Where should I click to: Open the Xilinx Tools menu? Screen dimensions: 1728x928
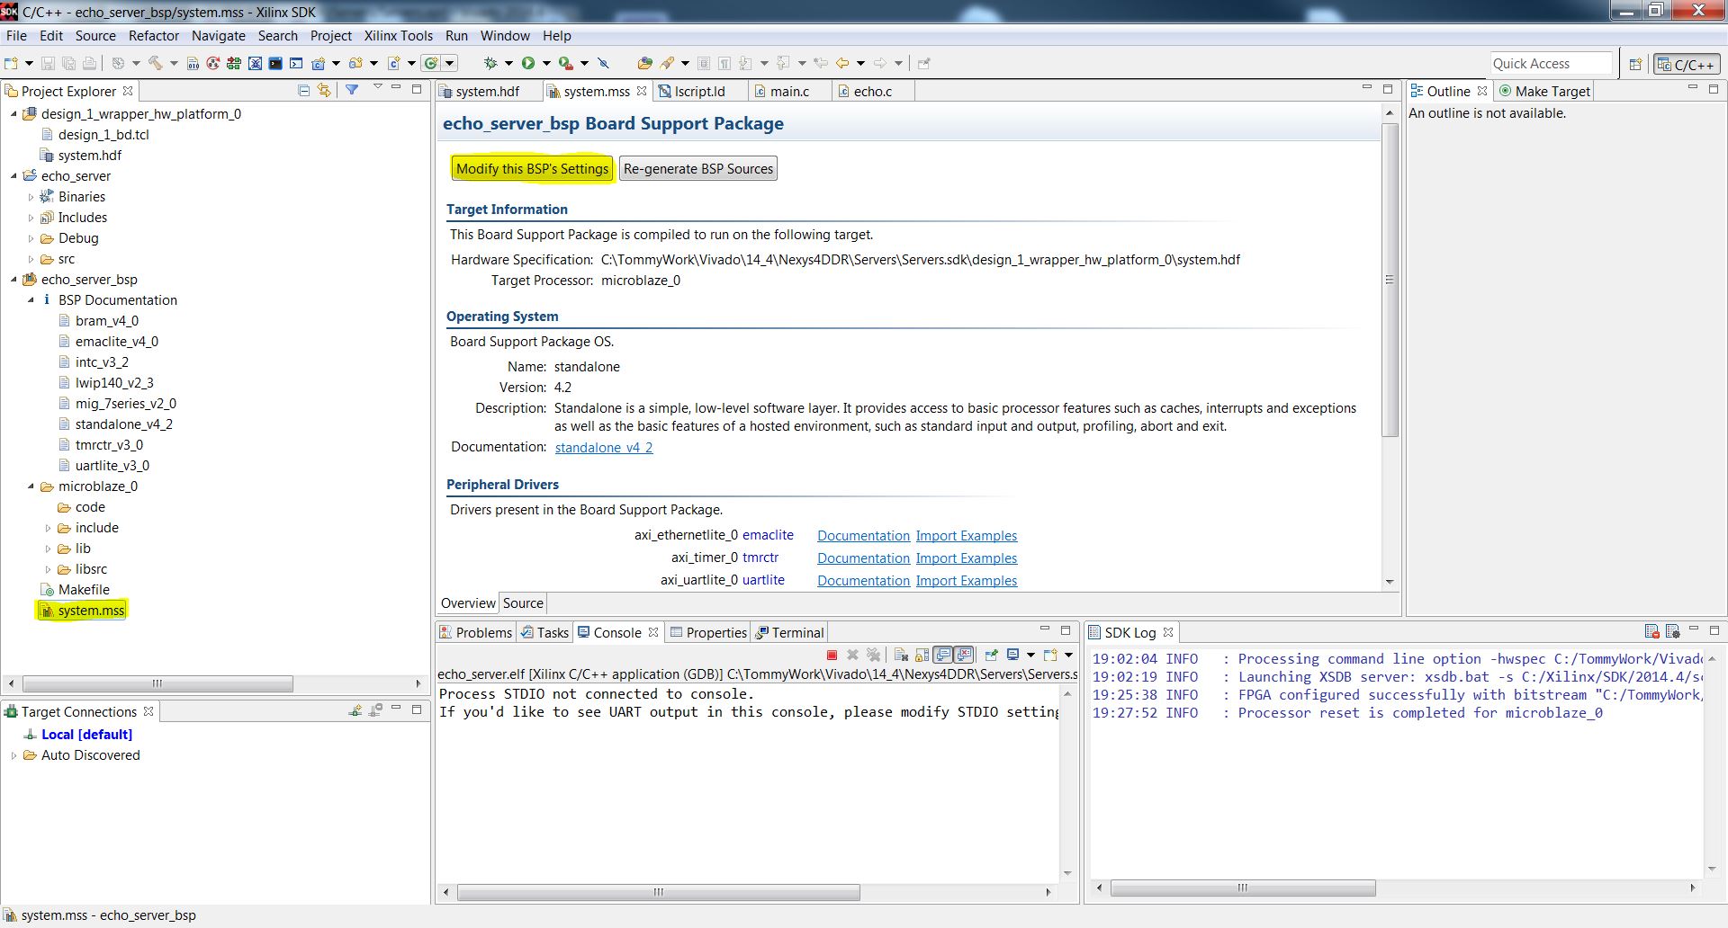[398, 36]
